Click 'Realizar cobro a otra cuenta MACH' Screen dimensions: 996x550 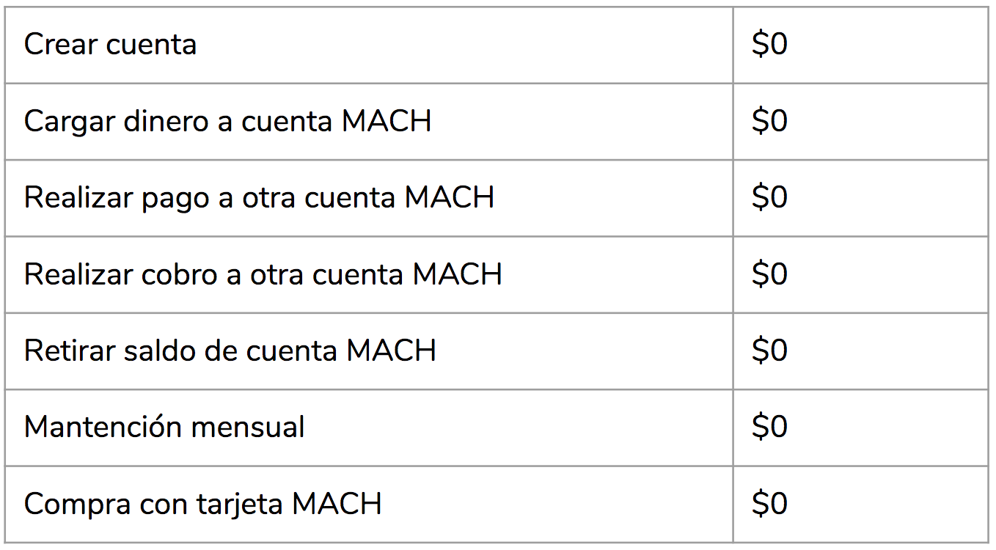pyautogui.click(x=263, y=274)
